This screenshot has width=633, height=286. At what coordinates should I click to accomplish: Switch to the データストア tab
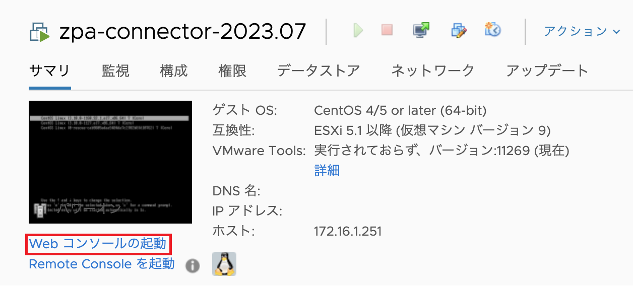click(319, 71)
